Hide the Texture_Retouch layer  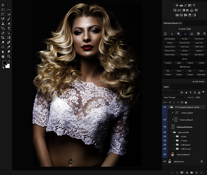[x=165, y=120]
